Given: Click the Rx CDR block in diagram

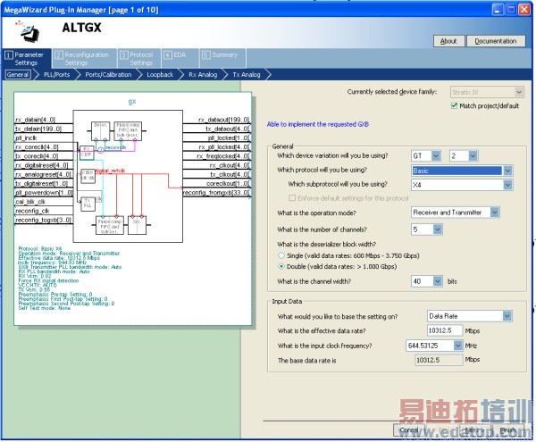Looking at the screenshot, I should coord(86,153).
